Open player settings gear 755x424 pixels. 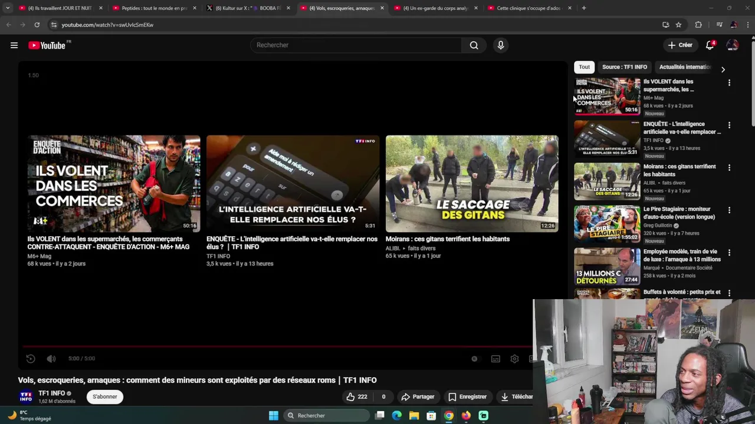coord(514,359)
